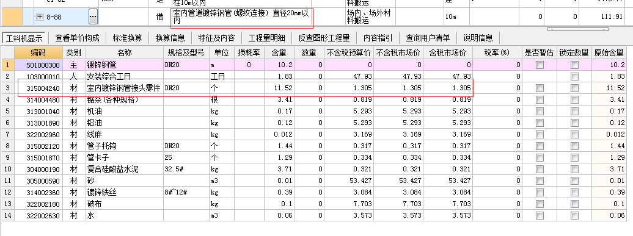
Task: Tick 锁定数量 for 室内镀锌钢管接头零件 row
Action: point(574,88)
